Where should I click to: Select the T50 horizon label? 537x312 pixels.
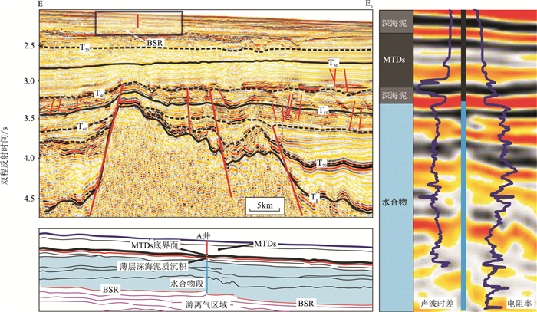point(325,110)
